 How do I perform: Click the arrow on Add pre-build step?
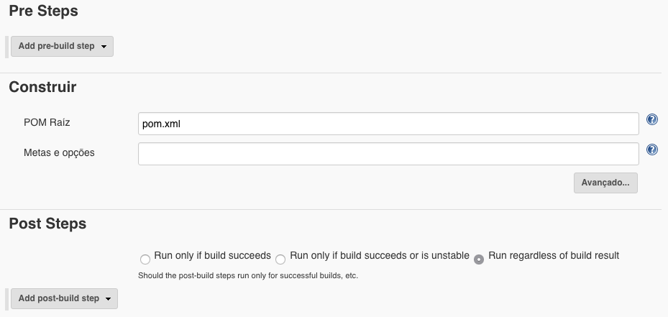[104, 47]
